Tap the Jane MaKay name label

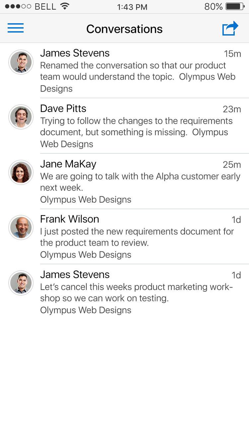pos(68,164)
